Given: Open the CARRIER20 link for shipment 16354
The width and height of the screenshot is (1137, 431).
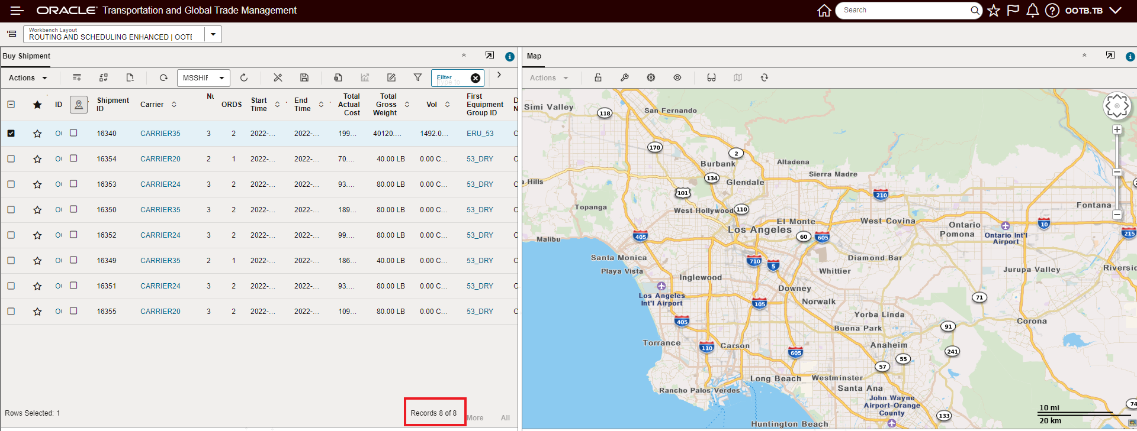Looking at the screenshot, I should (x=160, y=159).
